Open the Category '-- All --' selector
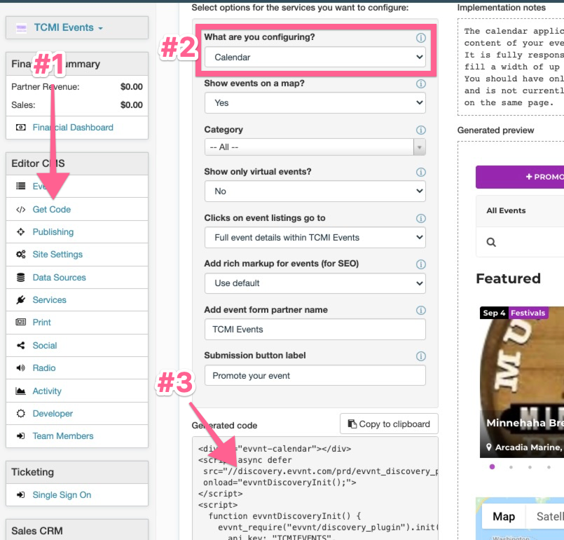564x540 pixels. (315, 147)
